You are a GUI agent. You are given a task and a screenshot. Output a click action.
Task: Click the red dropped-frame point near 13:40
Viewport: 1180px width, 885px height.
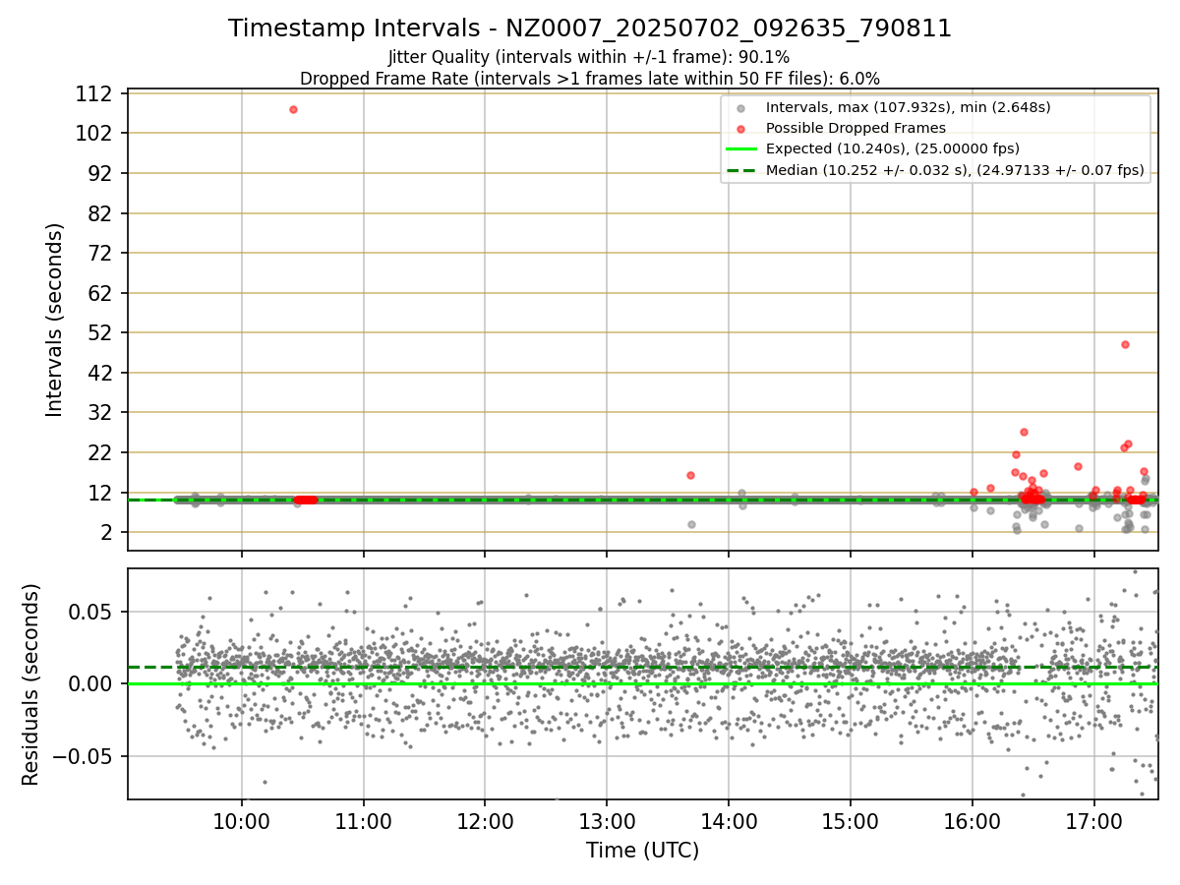coord(690,475)
